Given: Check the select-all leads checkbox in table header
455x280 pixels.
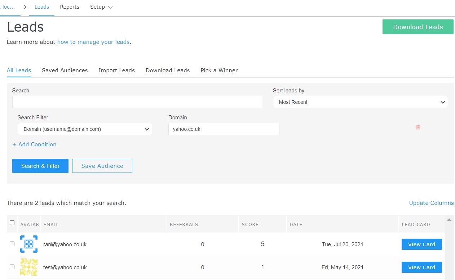Looking at the screenshot, I should pyautogui.click(x=12, y=224).
